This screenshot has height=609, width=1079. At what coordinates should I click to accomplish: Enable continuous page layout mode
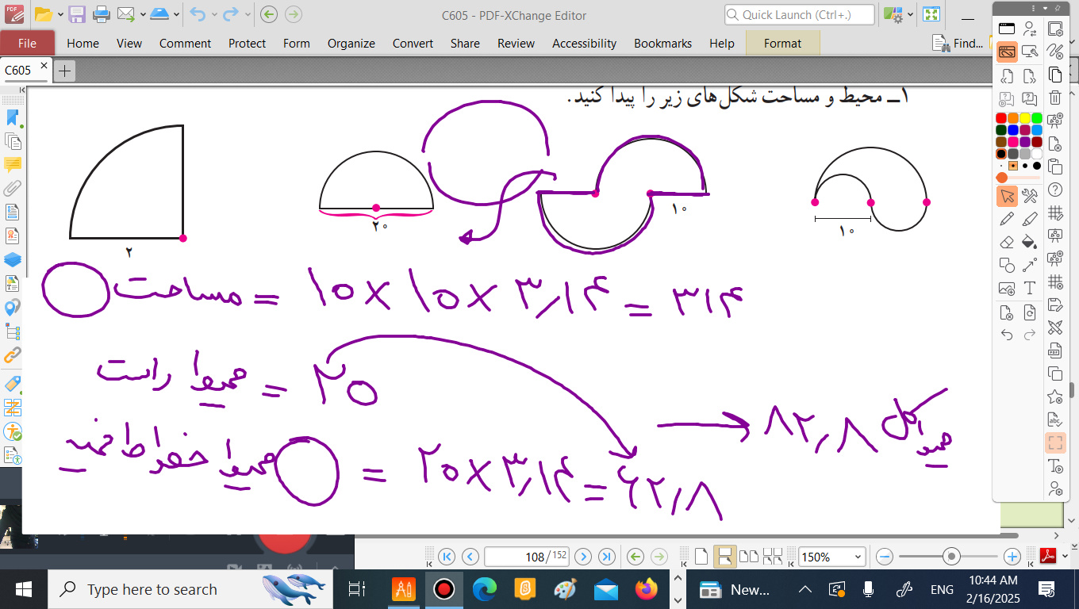click(724, 557)
